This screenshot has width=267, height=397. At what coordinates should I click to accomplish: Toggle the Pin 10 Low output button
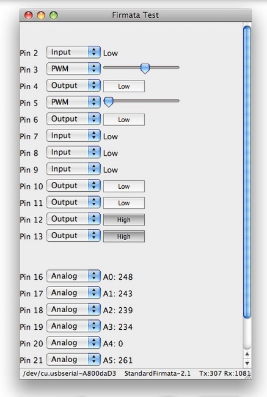tap(124, 186)
